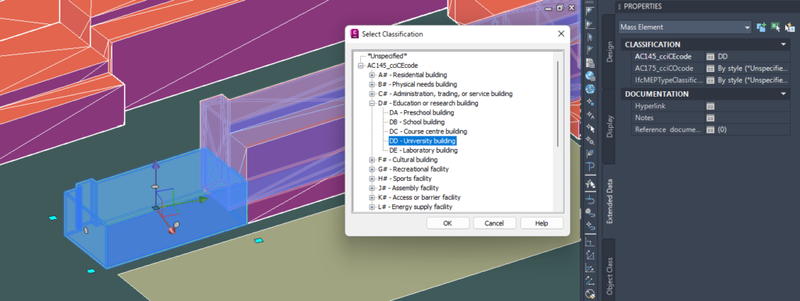The image size is (800, 301).
Task: Click the Cancel button in dialog
Action: tap(495, 223)
